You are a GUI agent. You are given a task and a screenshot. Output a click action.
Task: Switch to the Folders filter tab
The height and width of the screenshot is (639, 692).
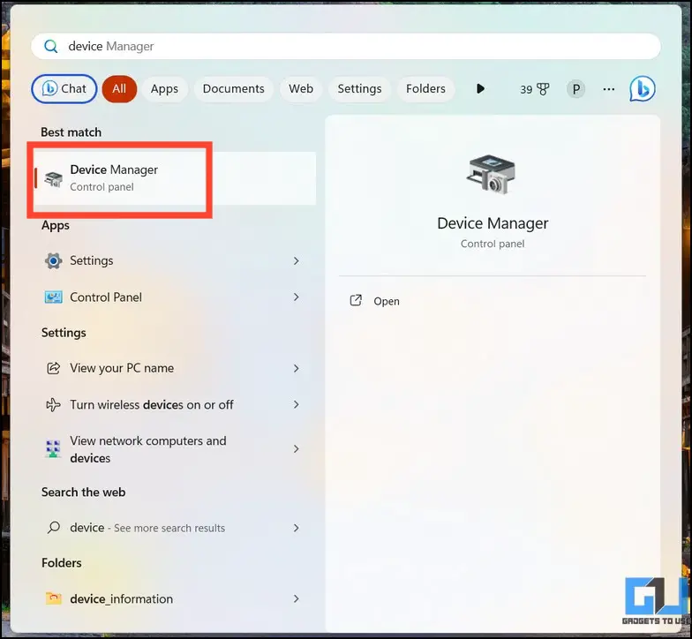tap(425, 88)
